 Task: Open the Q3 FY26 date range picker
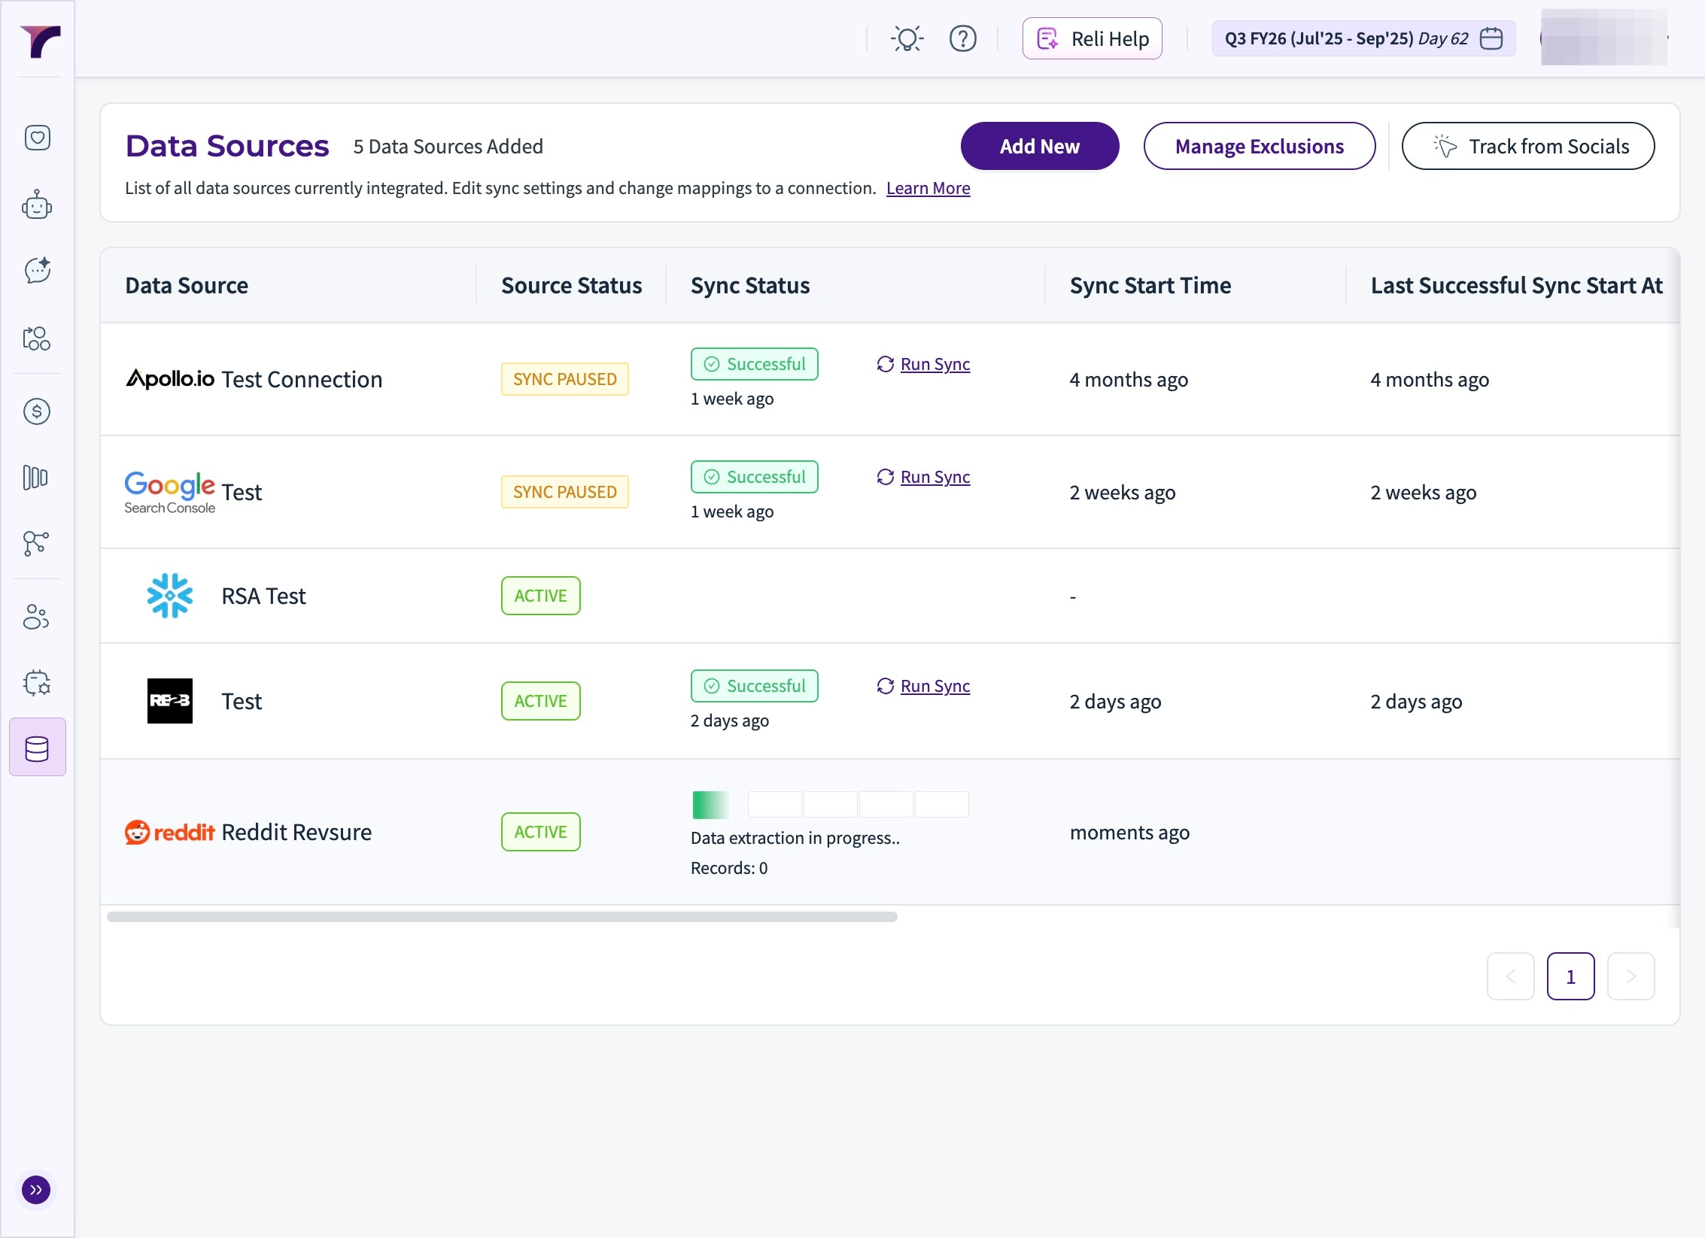[x=1363, y=38]
